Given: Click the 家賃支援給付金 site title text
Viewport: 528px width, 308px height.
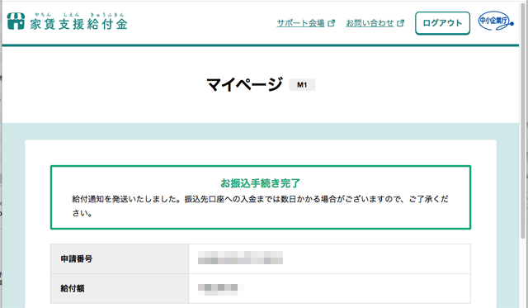Looking at the screenshot, I should (79, 24).
